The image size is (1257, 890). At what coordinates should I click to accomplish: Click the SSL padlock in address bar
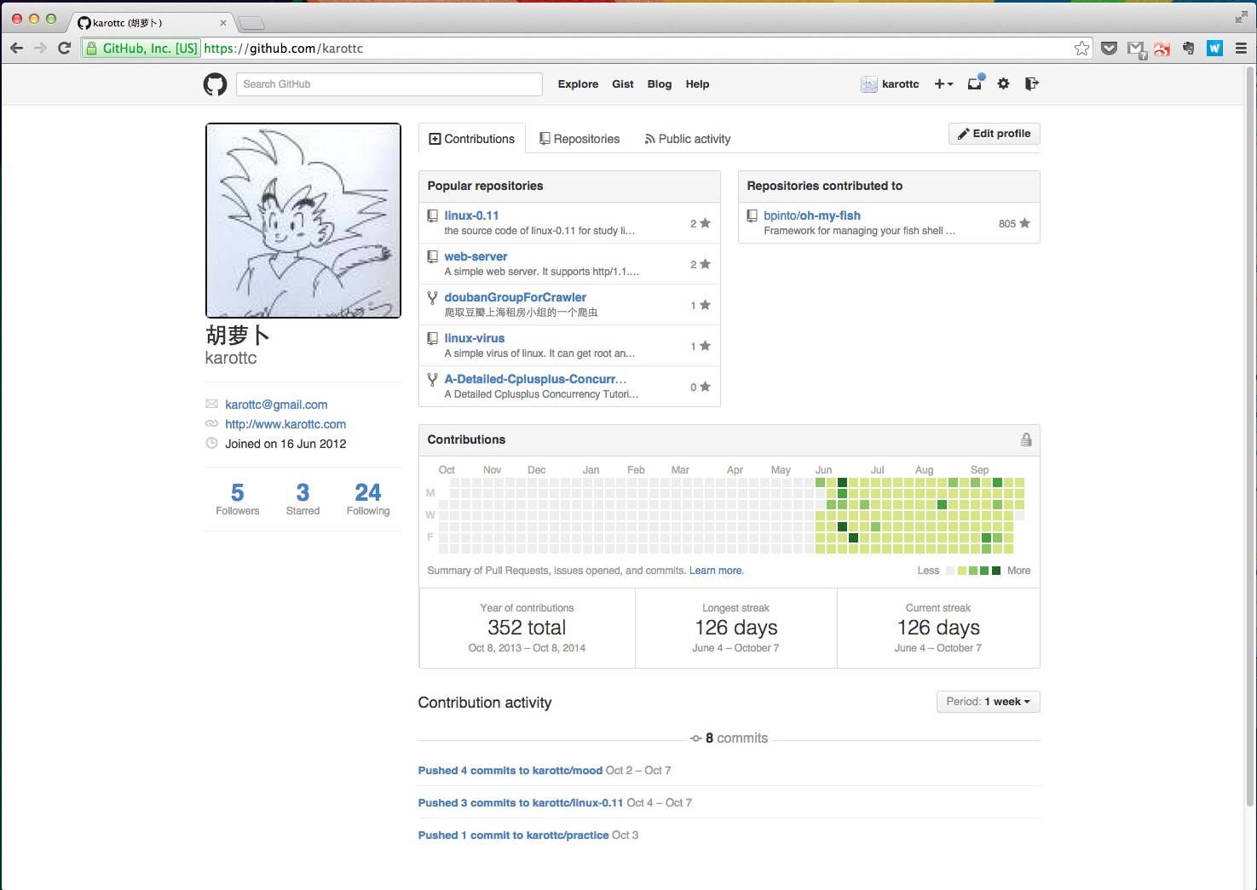point(92,49)
